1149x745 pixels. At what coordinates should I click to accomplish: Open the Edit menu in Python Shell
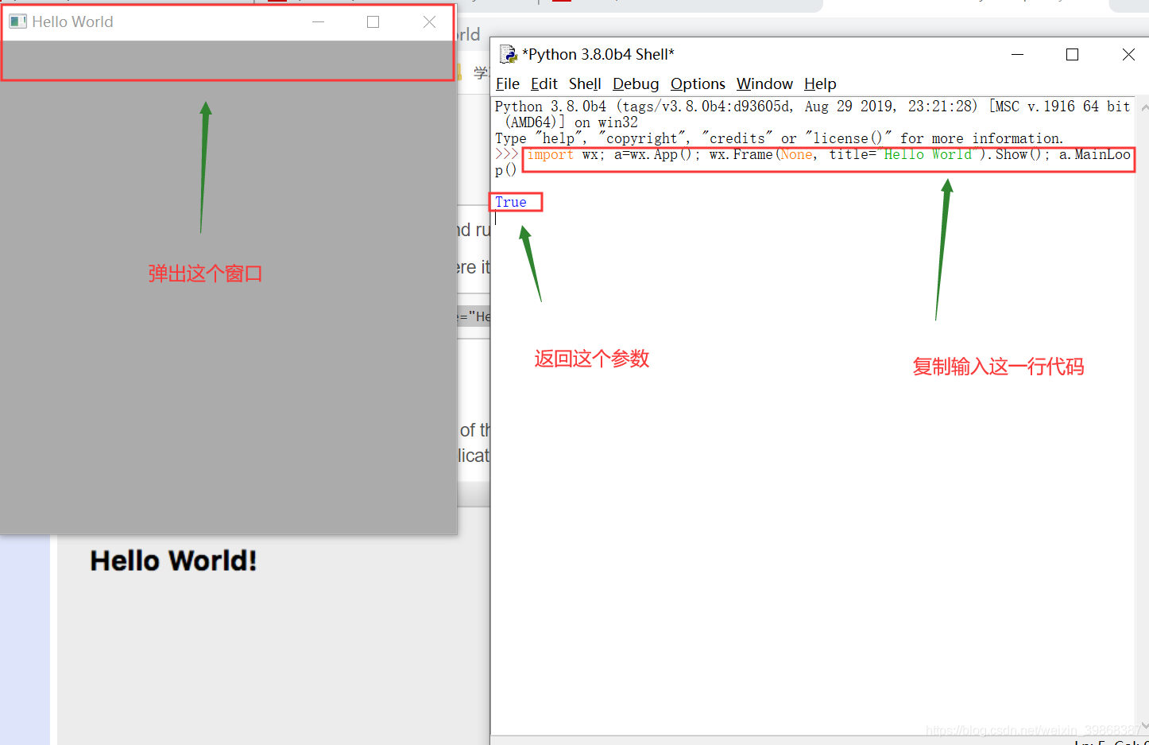click(544, 84)
